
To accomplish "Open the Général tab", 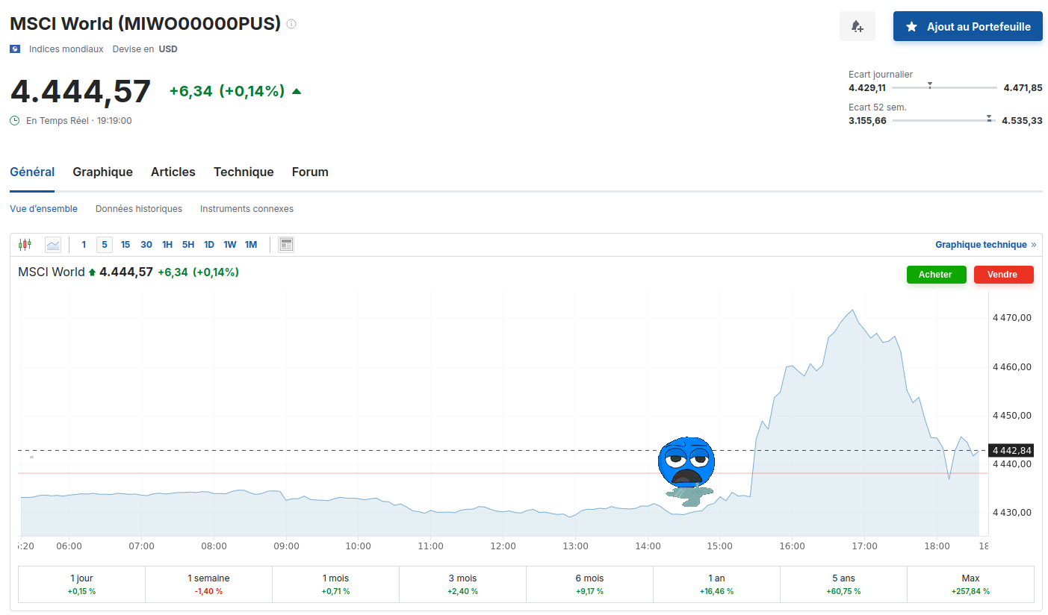I will [32, 172].
